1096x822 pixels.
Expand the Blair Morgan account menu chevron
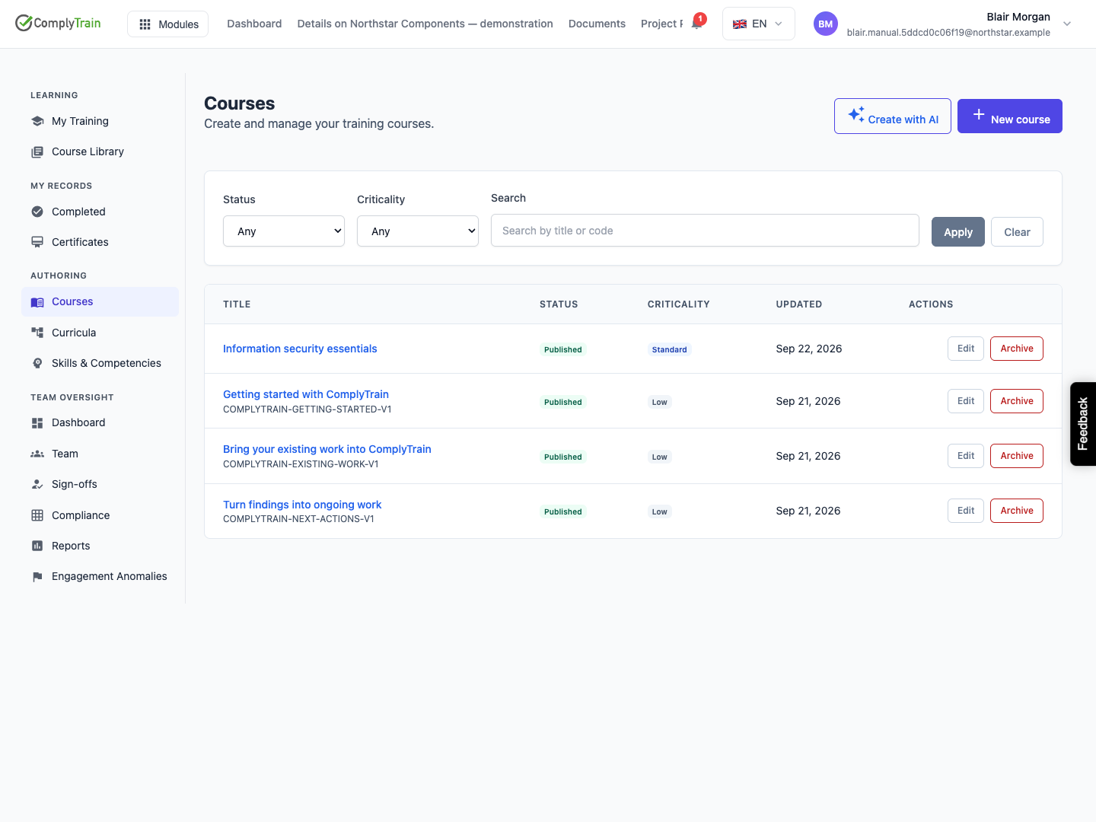click(x=1067, y=24)
